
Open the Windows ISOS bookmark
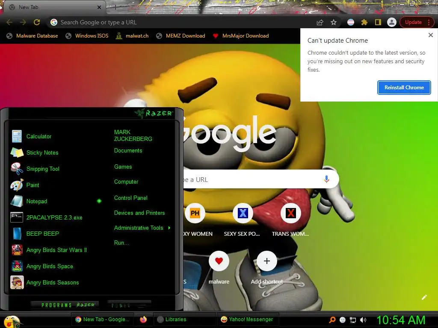click(87, 36)
